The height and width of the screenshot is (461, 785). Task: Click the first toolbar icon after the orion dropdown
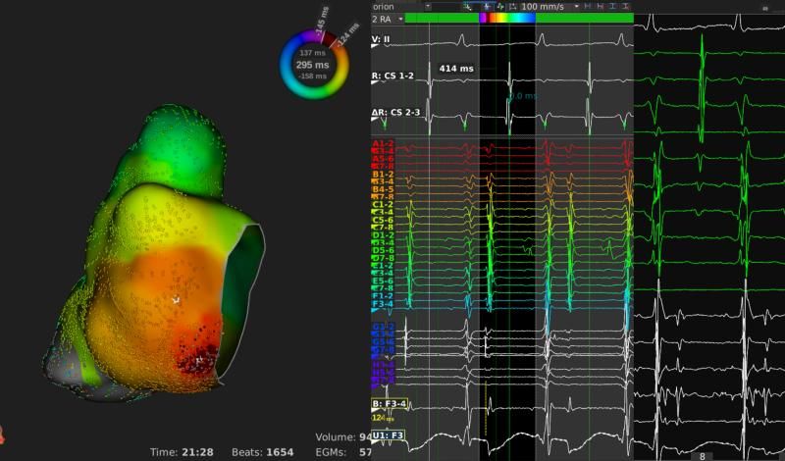469,6
